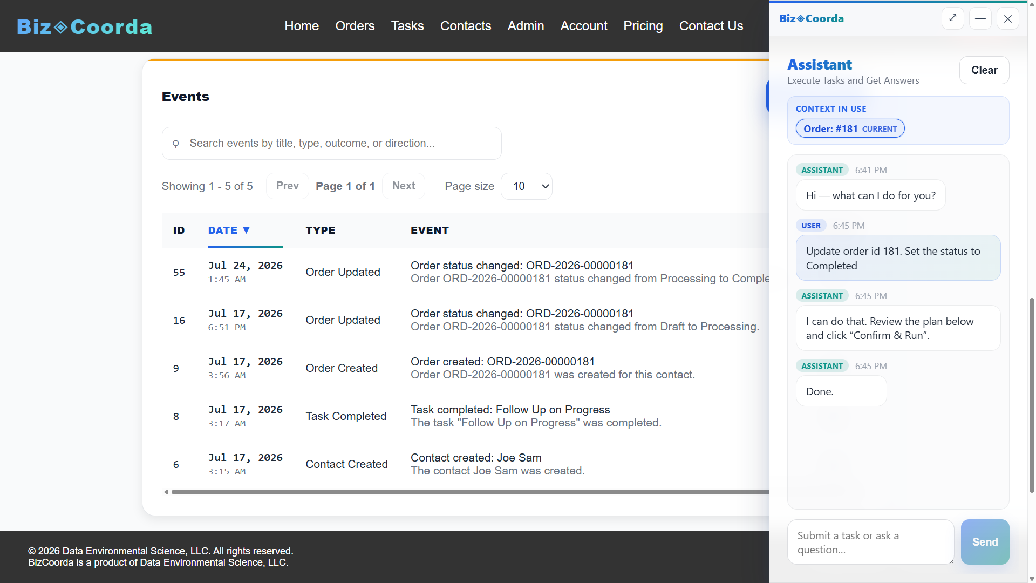Select the Order: #181 context chip
The image size is (1036, 583).
tap(850, 128)
